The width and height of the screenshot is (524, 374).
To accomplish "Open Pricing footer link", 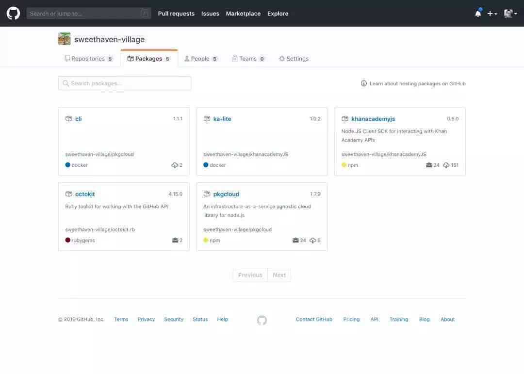I will (x=352, y=319).
